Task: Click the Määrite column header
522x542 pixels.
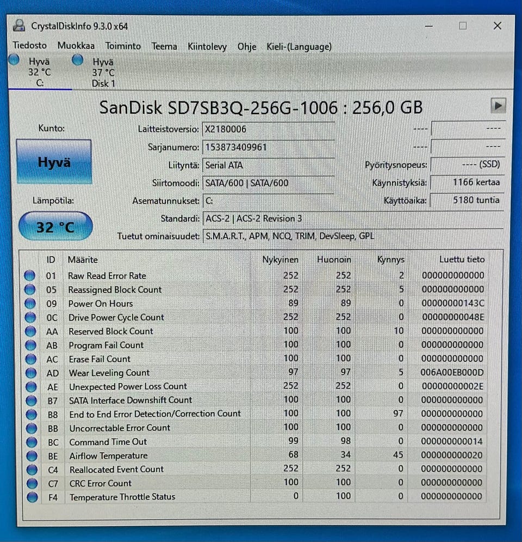Action: [83, 260]
